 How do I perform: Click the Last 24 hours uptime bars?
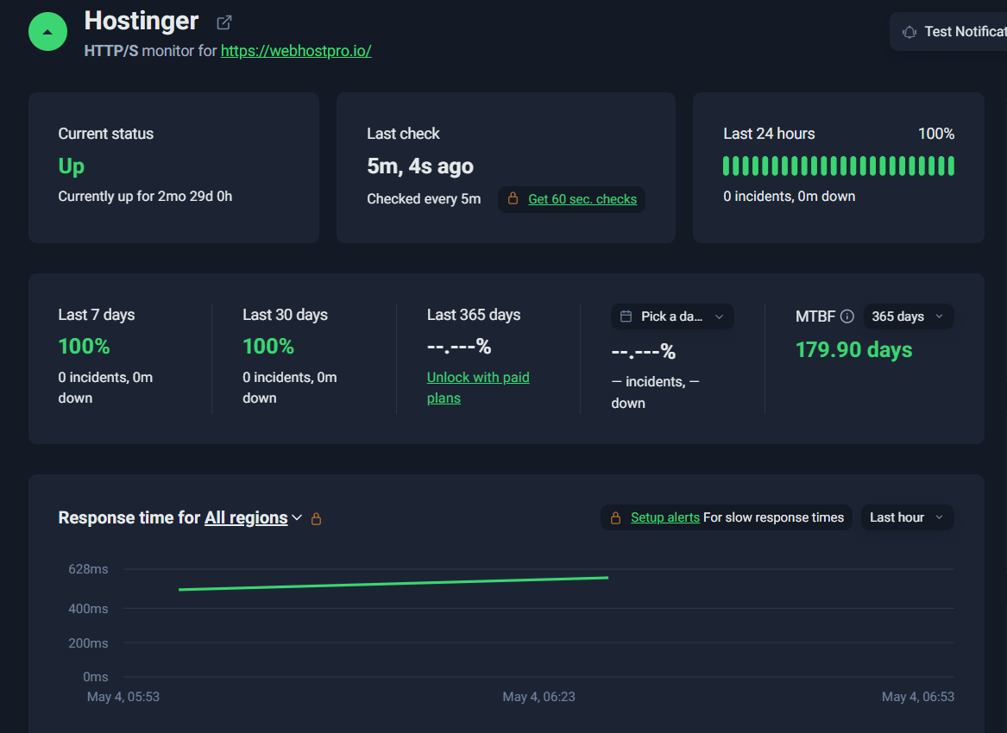pyautogui.click(x=838, y=166)
